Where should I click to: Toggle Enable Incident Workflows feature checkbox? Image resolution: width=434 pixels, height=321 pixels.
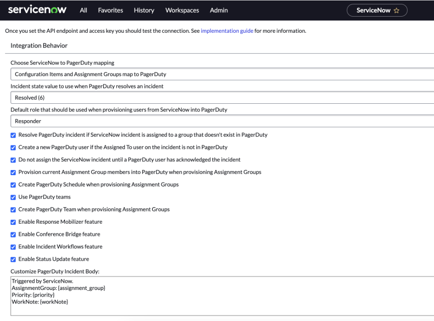pos(13,247)
